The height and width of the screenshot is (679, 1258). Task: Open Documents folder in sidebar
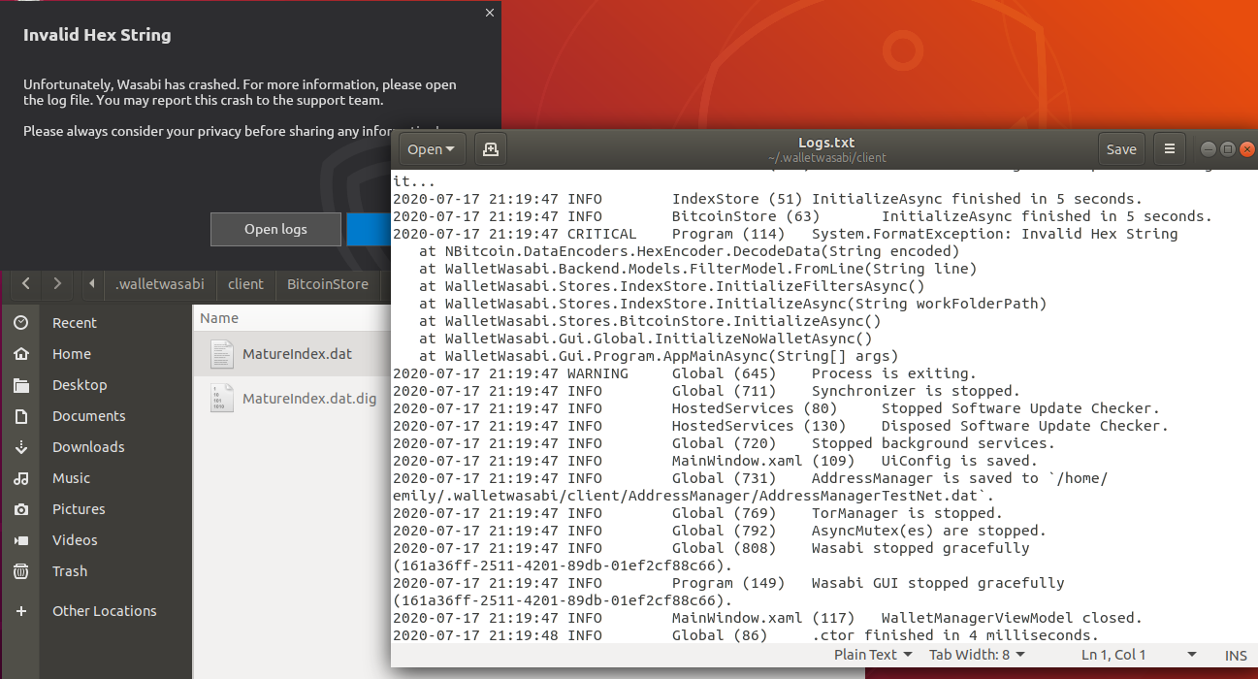(x=89, y=416)
